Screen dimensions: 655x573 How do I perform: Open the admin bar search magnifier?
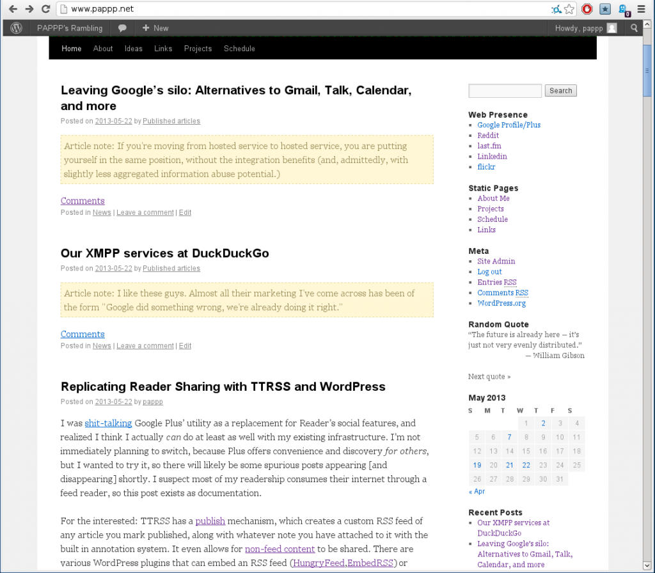coord(634,28)
